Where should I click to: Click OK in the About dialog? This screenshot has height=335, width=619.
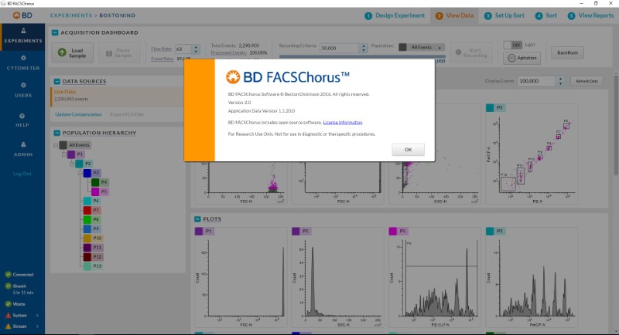(x=409, y=150)
